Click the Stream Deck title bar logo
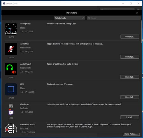 (x=4, y=4)
